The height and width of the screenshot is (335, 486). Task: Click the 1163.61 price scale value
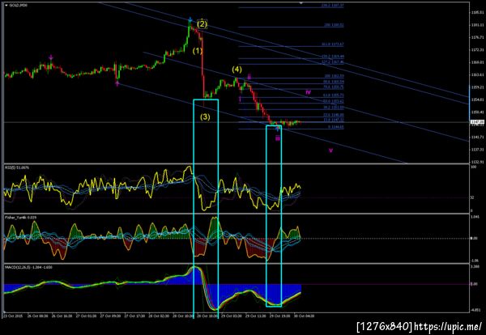pos(477,75)
